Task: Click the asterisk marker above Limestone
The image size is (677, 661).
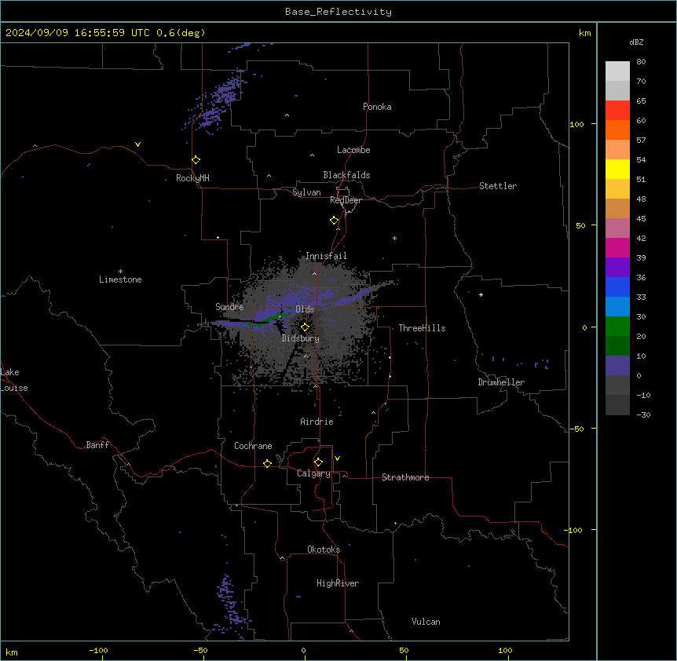Action: pyautogui.click(x=120, y=272)
